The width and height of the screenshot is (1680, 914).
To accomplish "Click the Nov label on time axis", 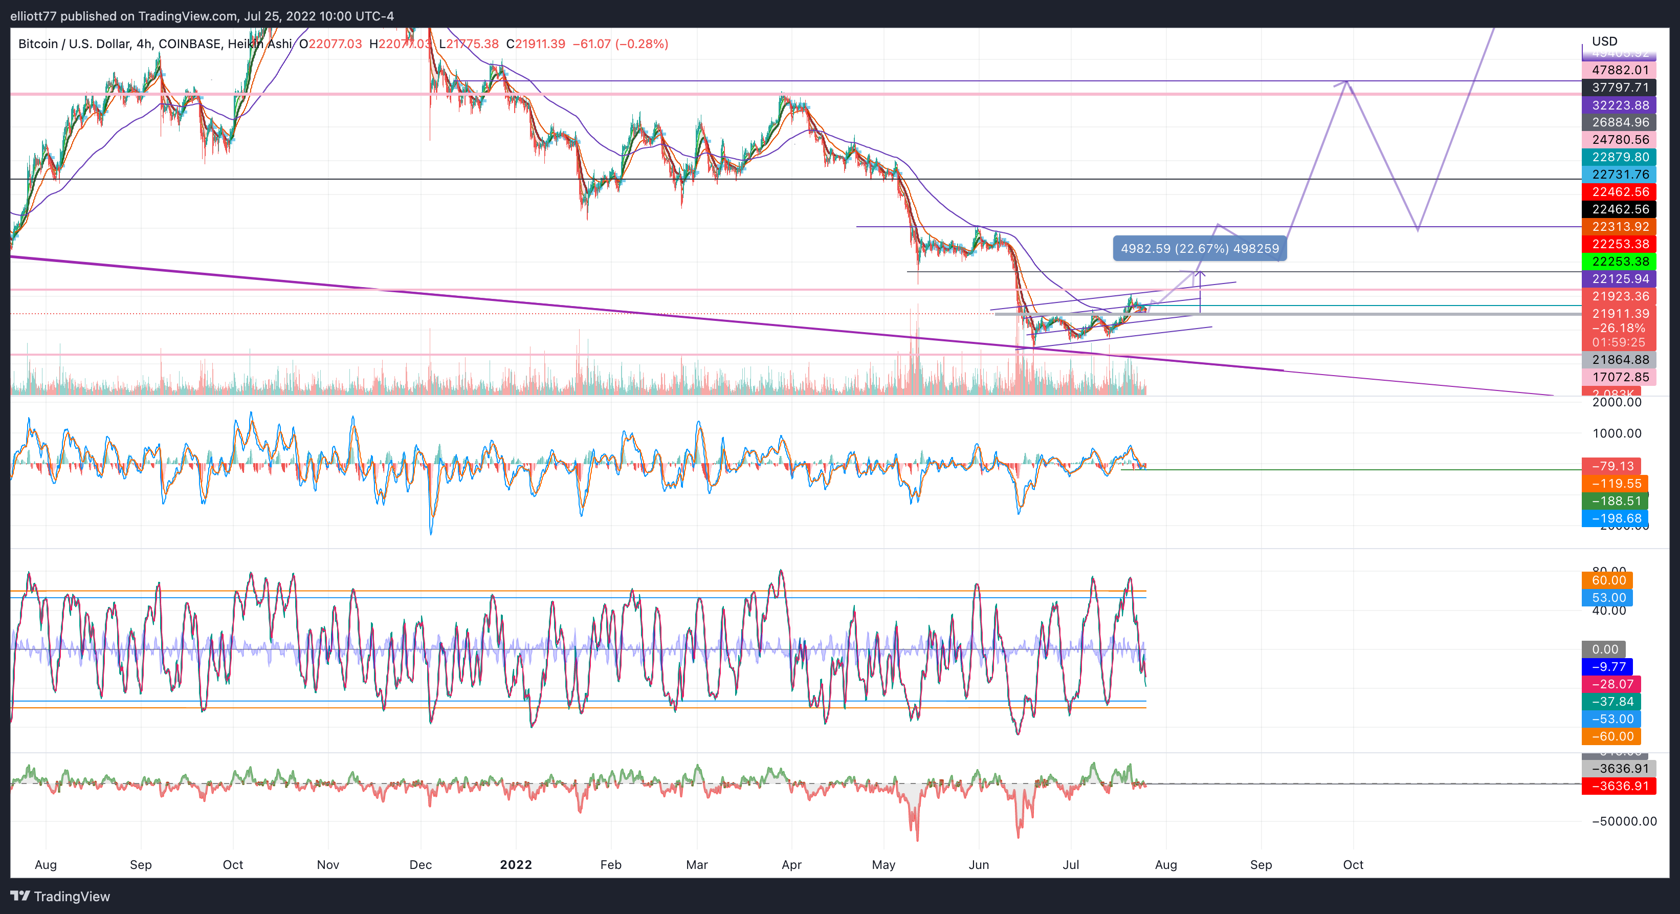I will tap(328, 865).
